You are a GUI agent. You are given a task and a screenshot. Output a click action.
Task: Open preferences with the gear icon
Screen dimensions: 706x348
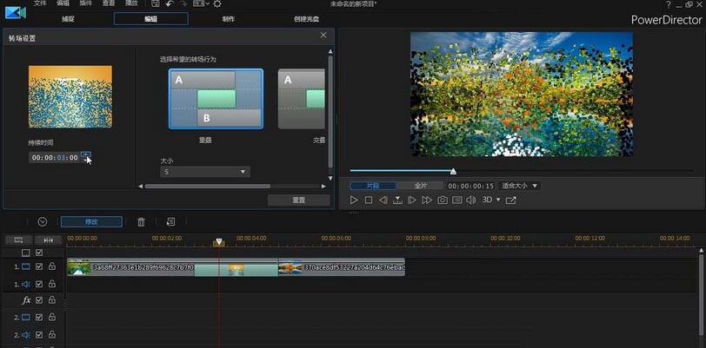pos(216,4)
